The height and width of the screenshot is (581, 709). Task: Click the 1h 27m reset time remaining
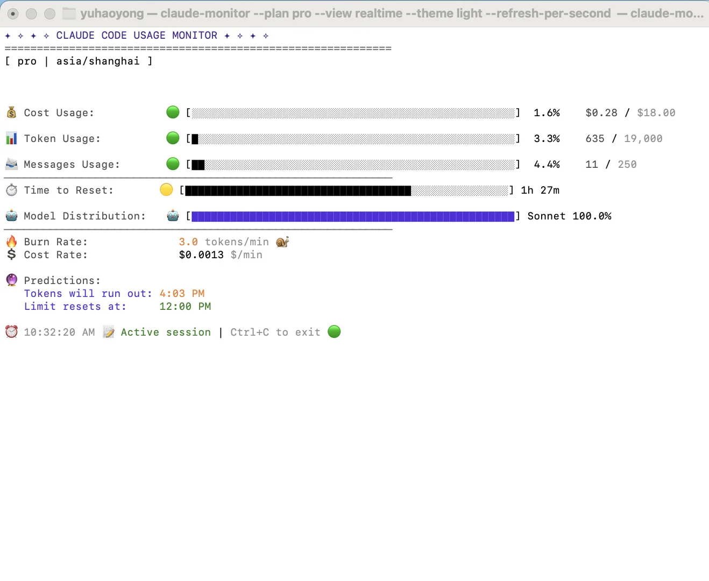click(540, 190)
